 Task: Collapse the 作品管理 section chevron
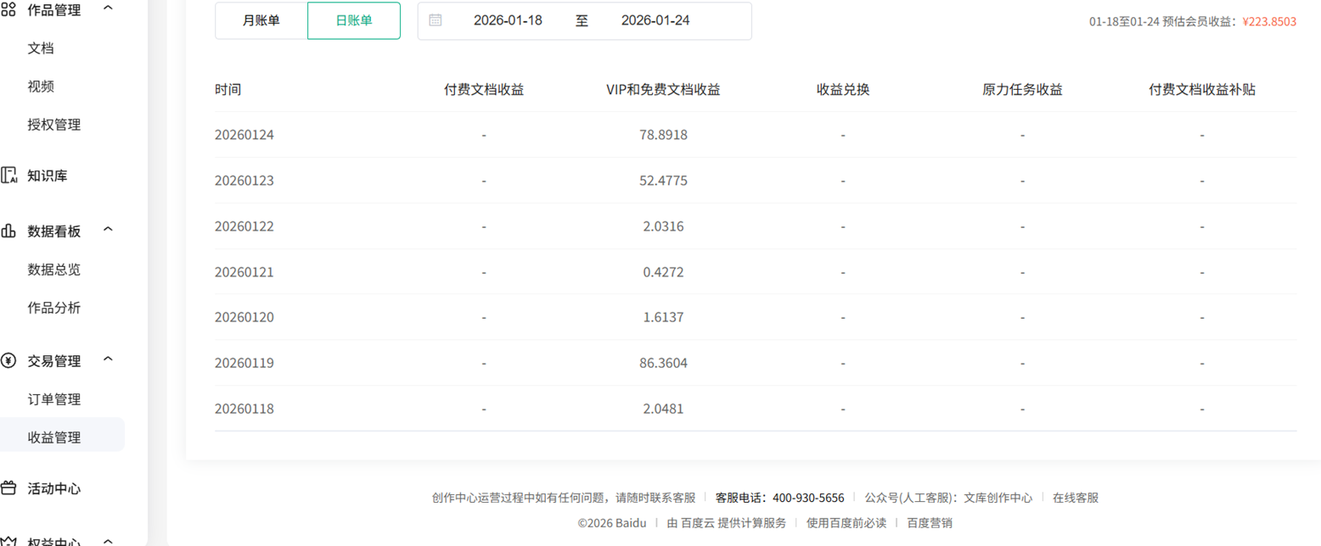pos(107,9)
